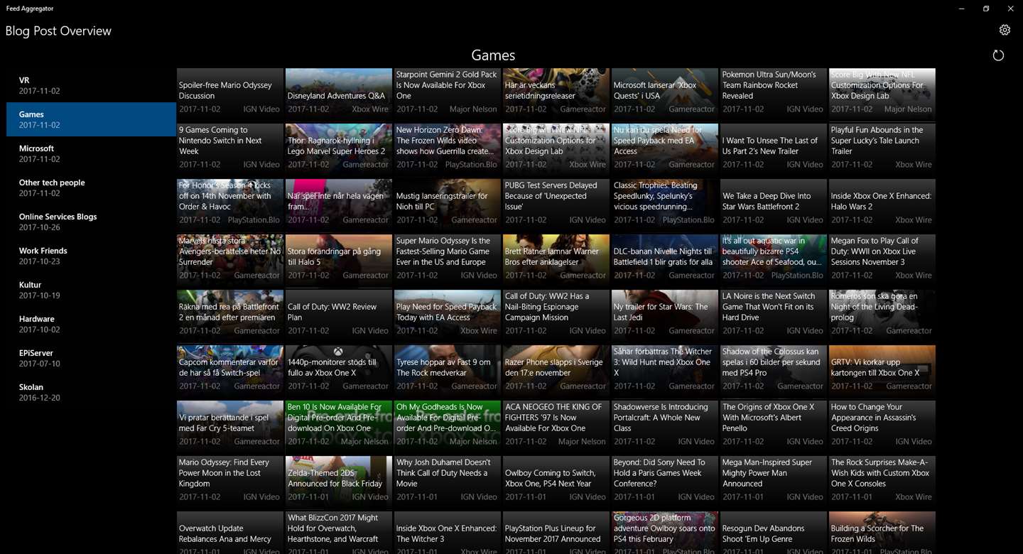Open Playful Fun Abounds in Super Lucky's Tale post
This screenshot has width=1023, height=554.
click(882, 150)
